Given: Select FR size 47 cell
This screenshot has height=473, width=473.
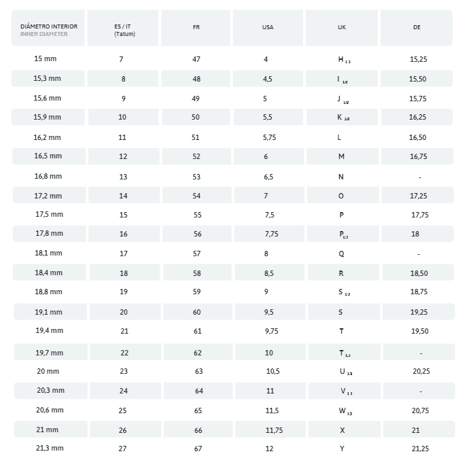Looking at the screenshot, I should pos(196,59).
